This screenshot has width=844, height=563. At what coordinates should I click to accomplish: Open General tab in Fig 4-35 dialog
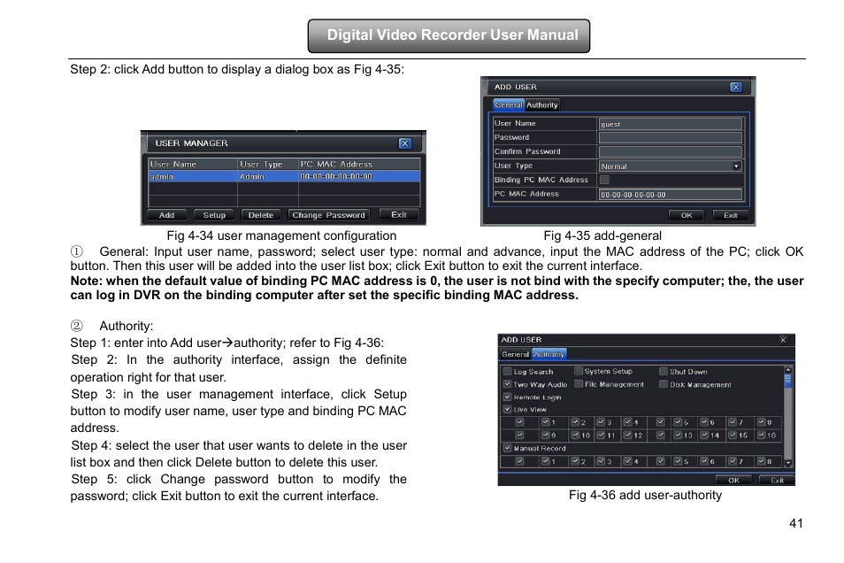coord(509,105)
